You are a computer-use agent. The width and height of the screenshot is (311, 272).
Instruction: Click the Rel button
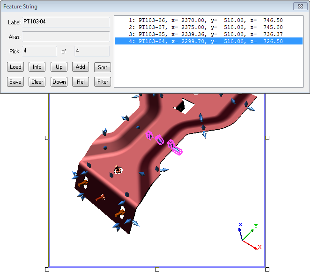[x=81, y=82]
